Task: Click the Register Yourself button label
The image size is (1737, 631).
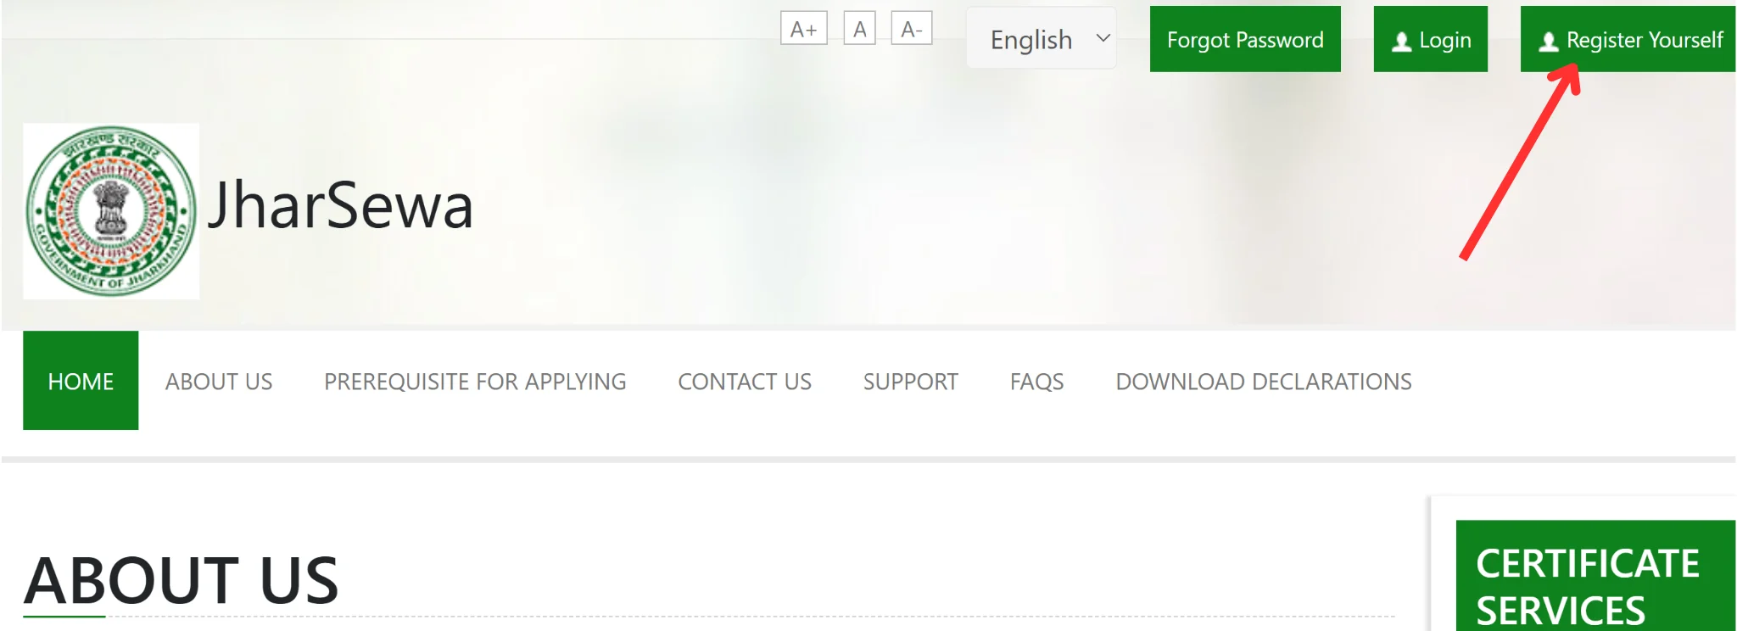Action: tap(1644, 40)
